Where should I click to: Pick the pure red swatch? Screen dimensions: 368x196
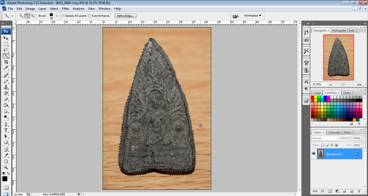tap(313, 97)
